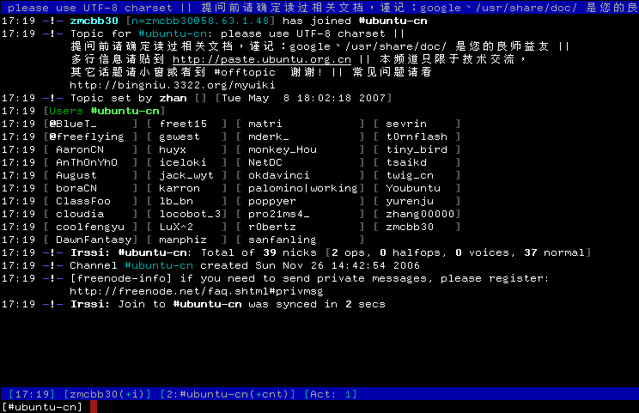Click zmcbb30 in the has joined line
Screen dimensions: 639x413
click(x=94, y=21)
